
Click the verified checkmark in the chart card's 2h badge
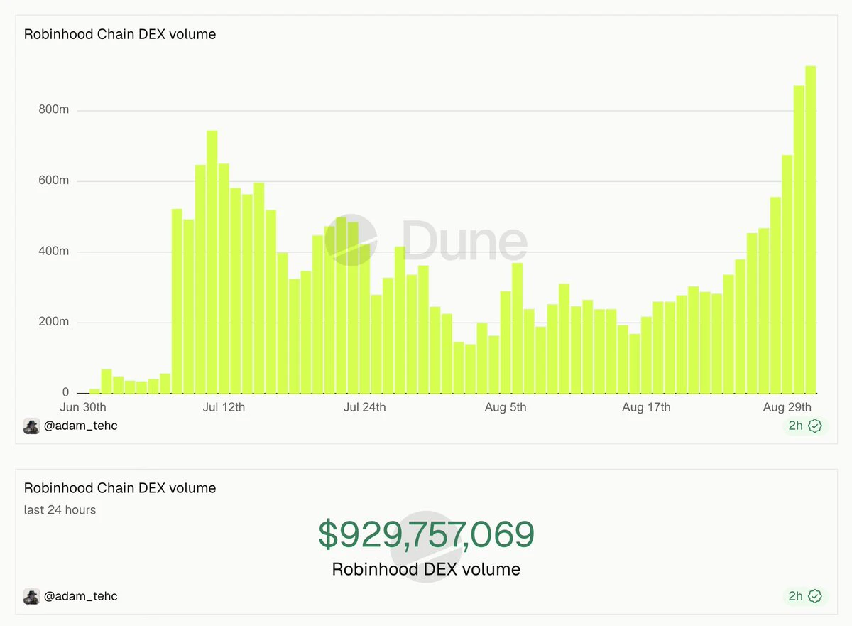[815, 426]
